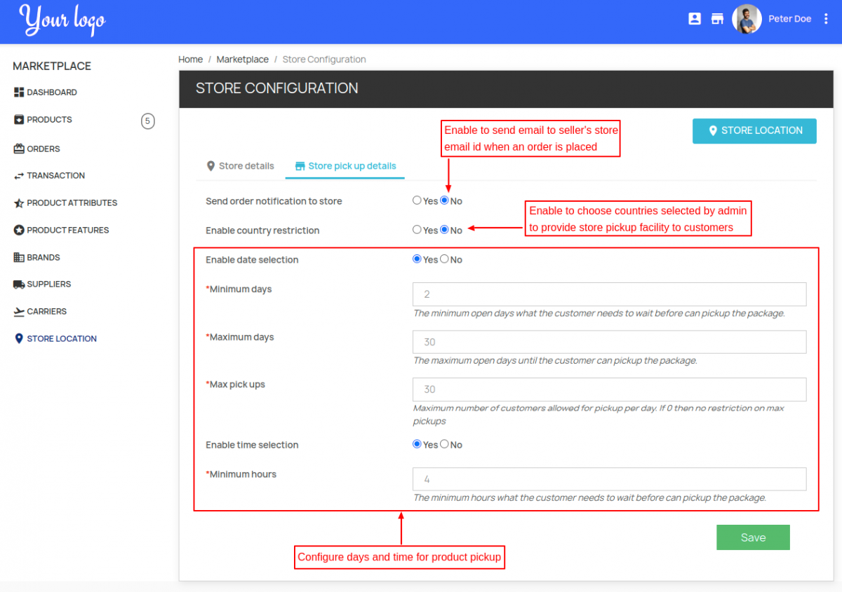
Task: Open Transaction in the marketplace menu
Action: pos(56,176)
